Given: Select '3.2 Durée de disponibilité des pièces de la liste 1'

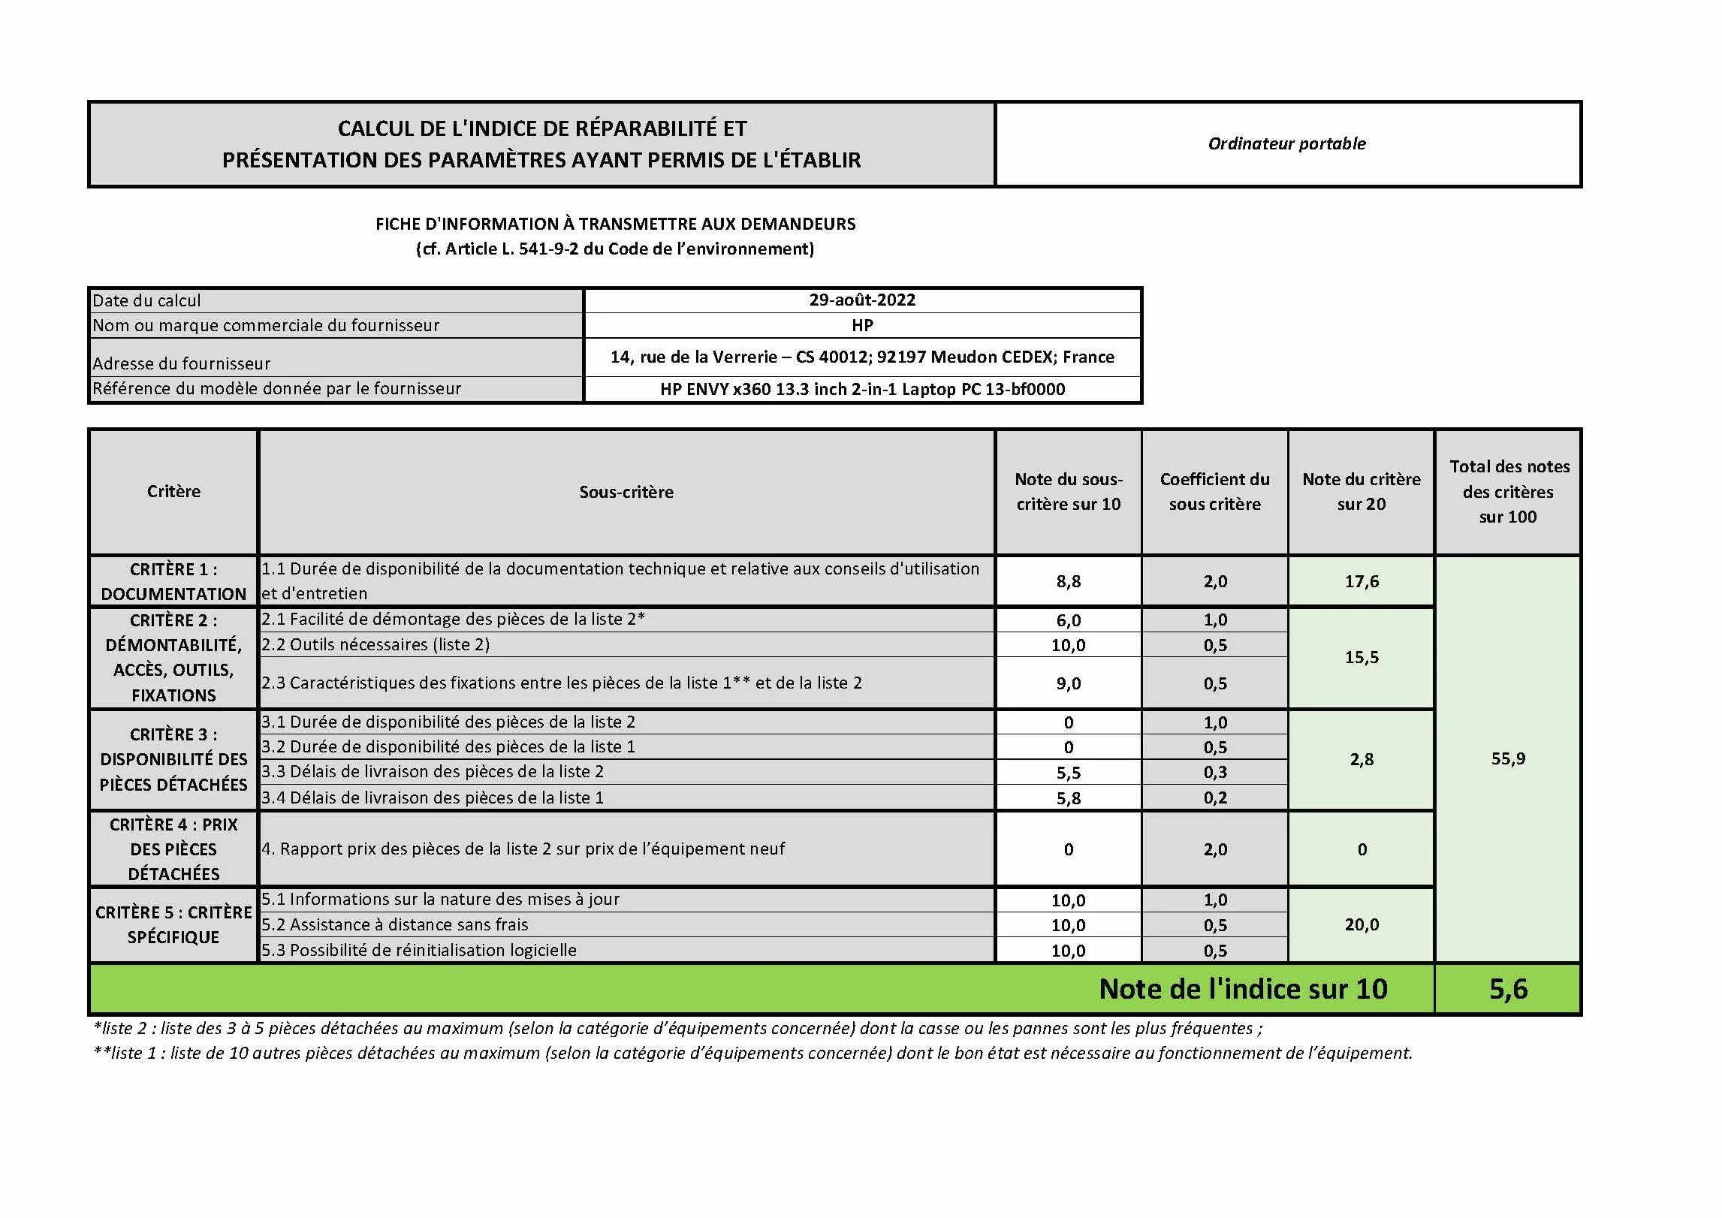Looking at the screenshot, I should (448, 746).
